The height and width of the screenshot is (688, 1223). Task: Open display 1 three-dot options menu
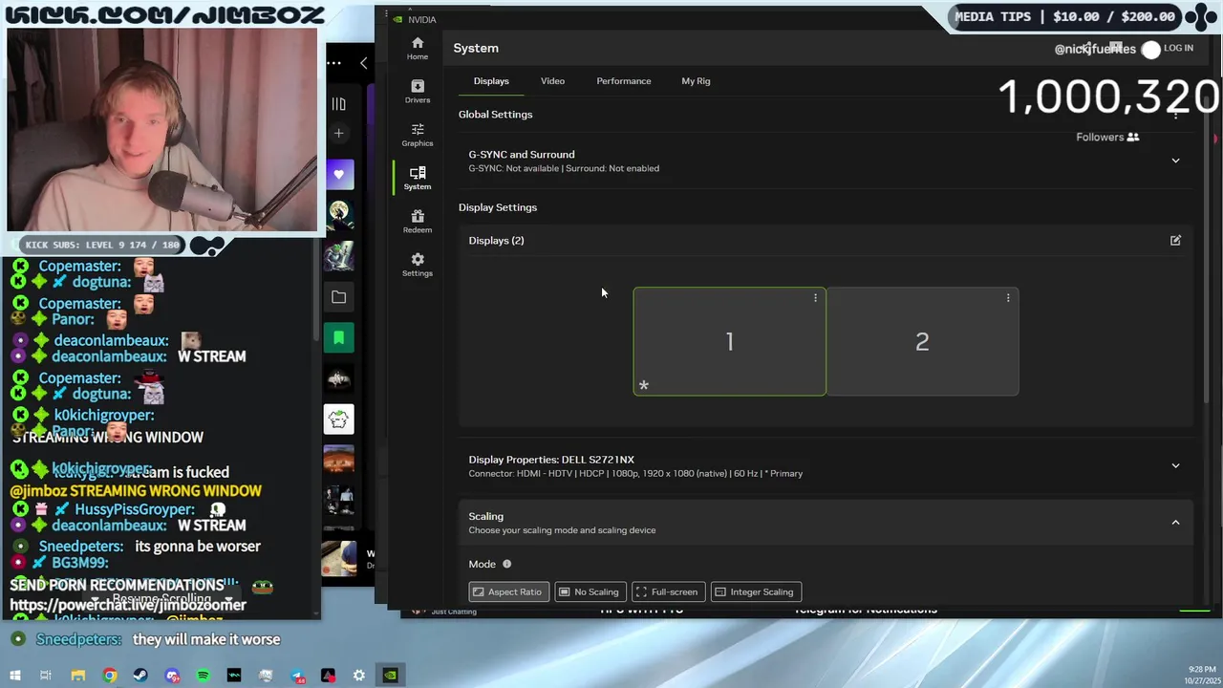[x=815, y=298]
